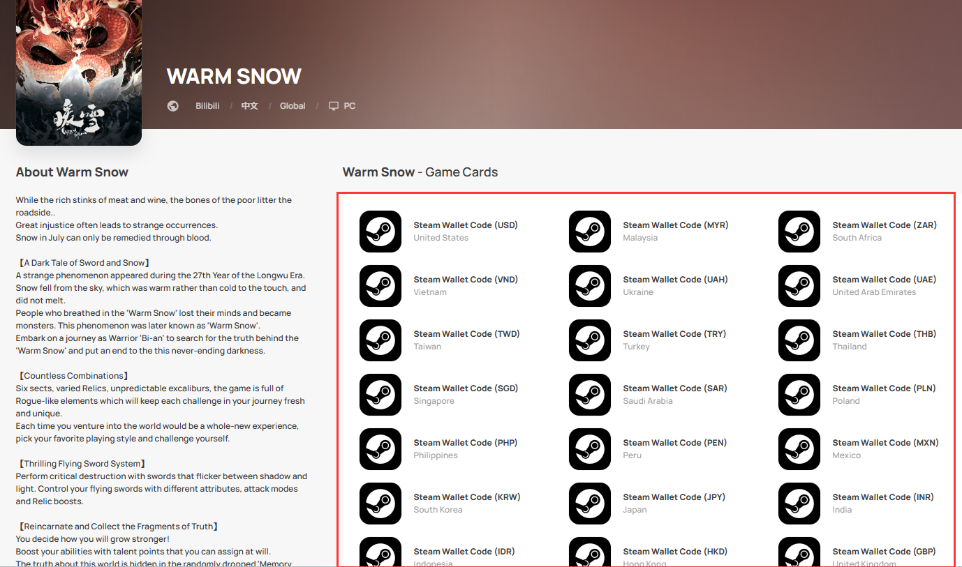Viewport: 962px width, 567px height.
Task: Click the 中文 language label
Action: coord(249,106)
